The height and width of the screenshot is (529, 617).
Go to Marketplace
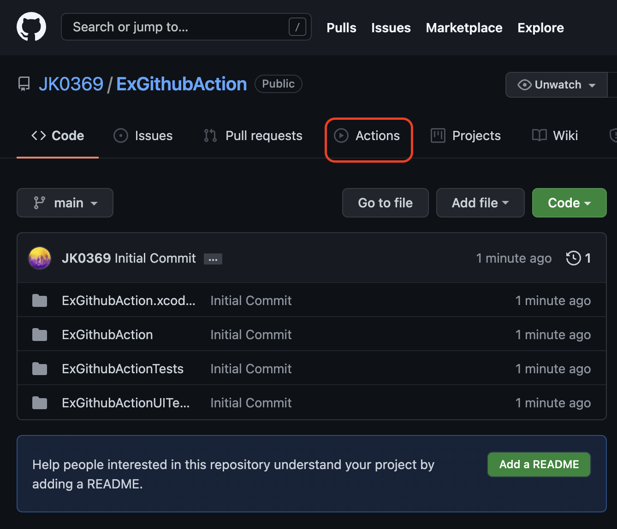[x=464, y=28]
